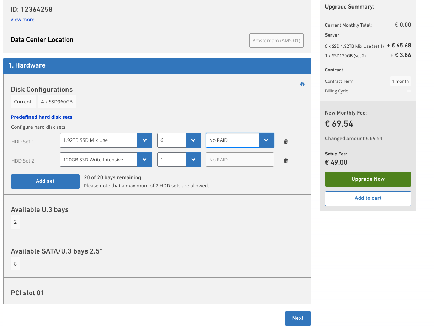Image resolution: width=434 pixels, height=330 pixels.
Task: Open HDD Set 1 disk type dropdown
Action: (x=106, y=140)
